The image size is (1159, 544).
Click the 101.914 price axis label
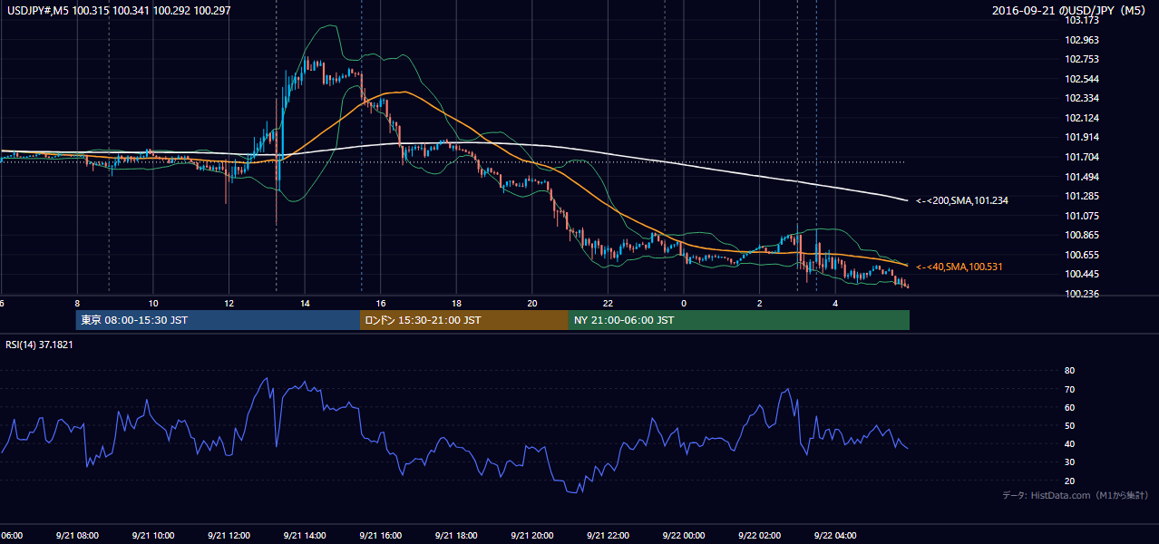click(x=1082, y=137)
